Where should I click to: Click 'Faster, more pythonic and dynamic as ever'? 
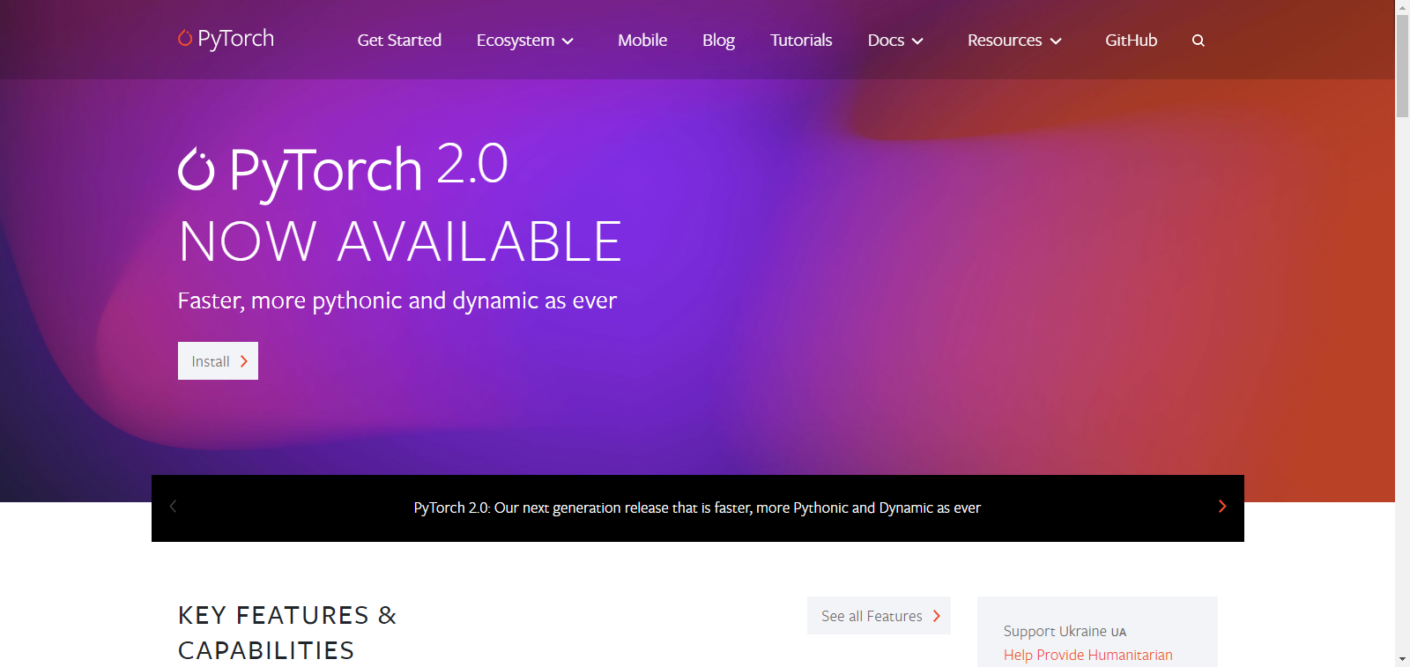click(x=397, y=300)
